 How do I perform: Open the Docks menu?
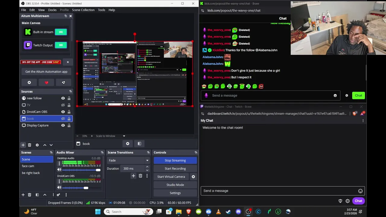point(52,10)
